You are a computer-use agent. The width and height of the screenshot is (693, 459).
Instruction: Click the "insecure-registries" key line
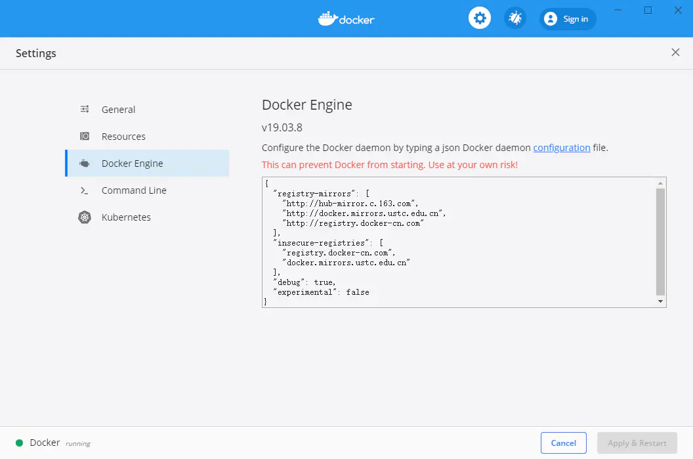click(328, 243)
